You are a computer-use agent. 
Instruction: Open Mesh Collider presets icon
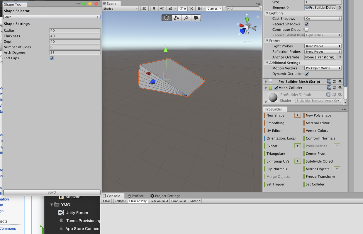pyautogui.click(x=335, y=87)
